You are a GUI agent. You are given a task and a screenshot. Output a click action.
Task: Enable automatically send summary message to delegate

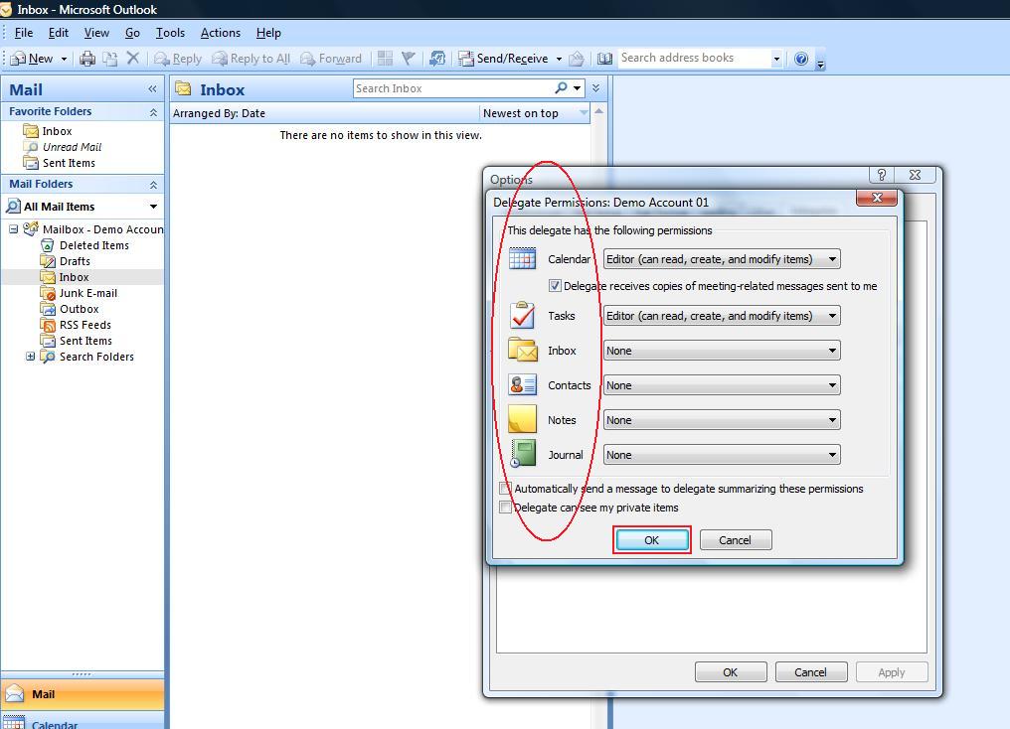coord(506,488)
